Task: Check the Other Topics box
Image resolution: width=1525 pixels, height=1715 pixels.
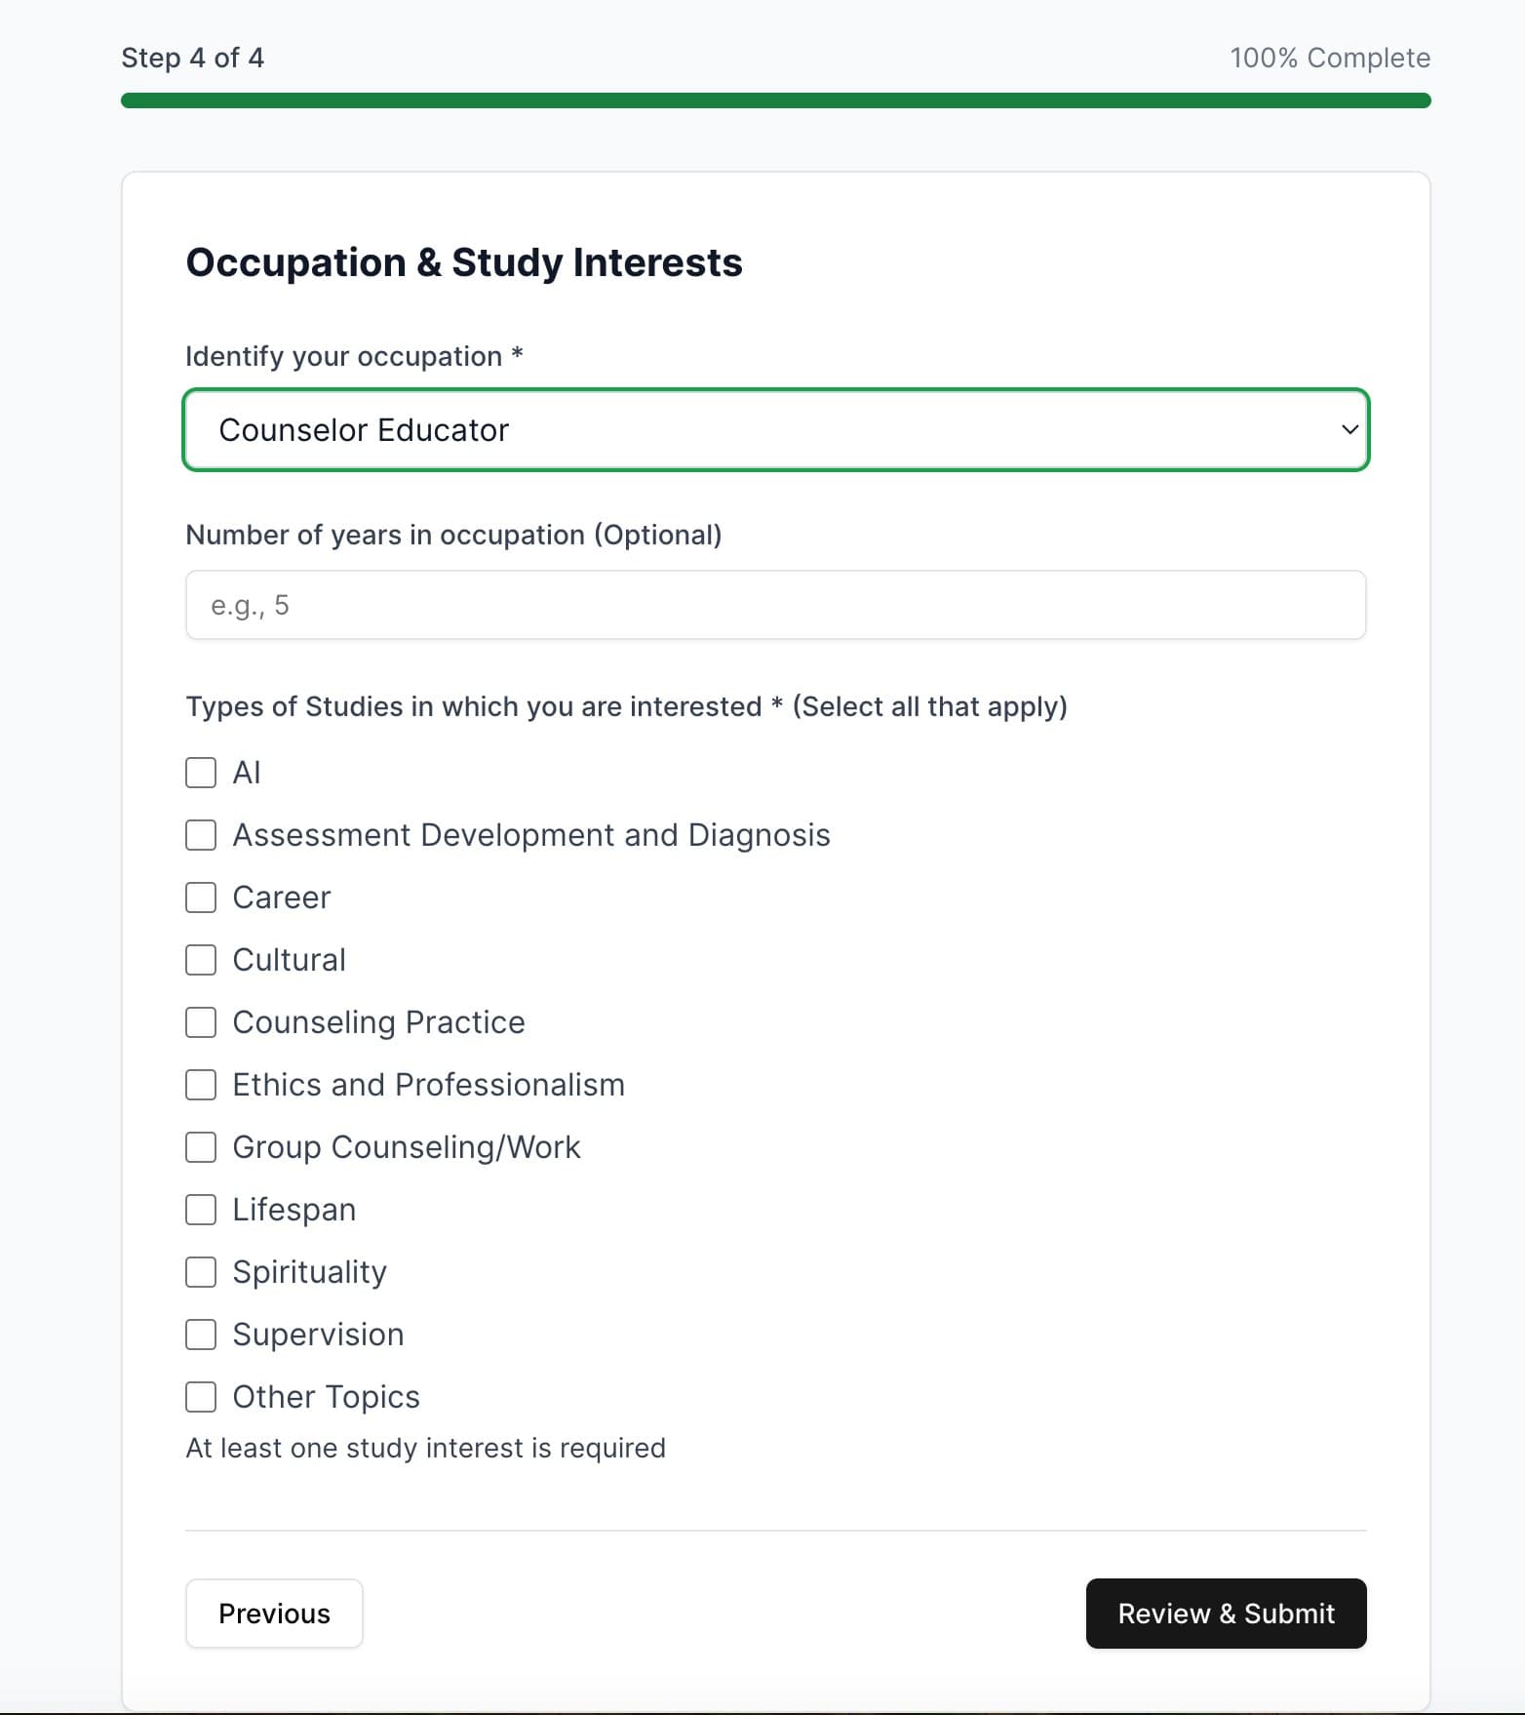Action: tap(201, 1397)
